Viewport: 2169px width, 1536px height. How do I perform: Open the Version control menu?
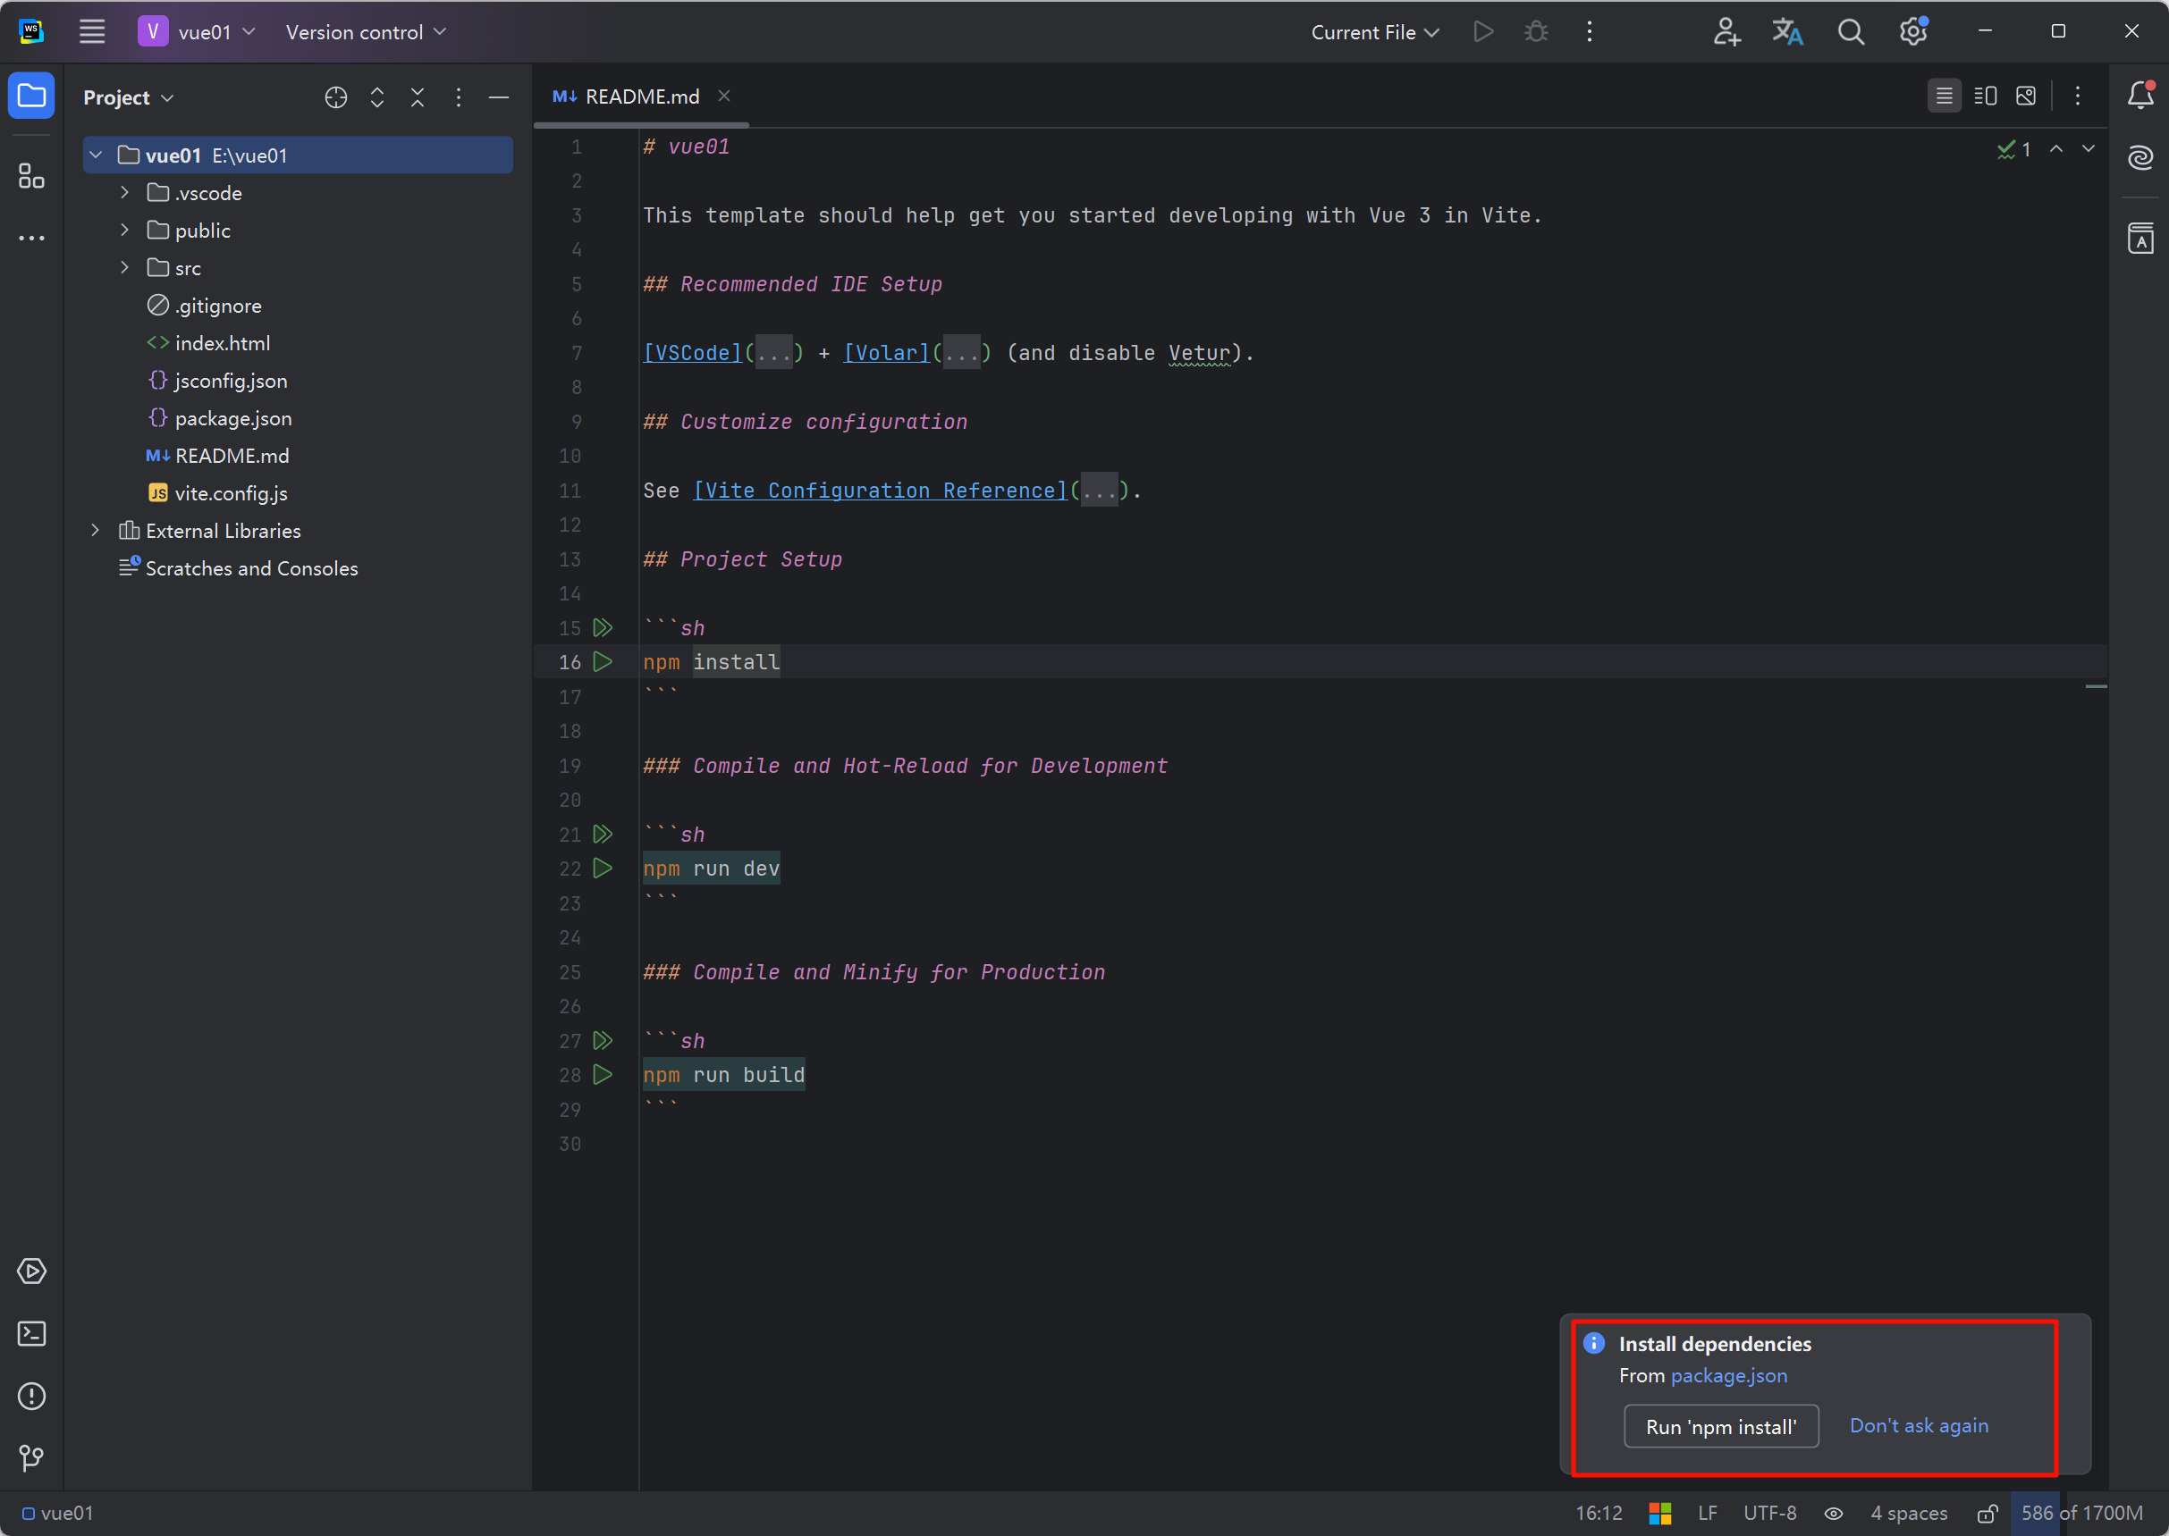pyautogui.click(x=366, y=32)
